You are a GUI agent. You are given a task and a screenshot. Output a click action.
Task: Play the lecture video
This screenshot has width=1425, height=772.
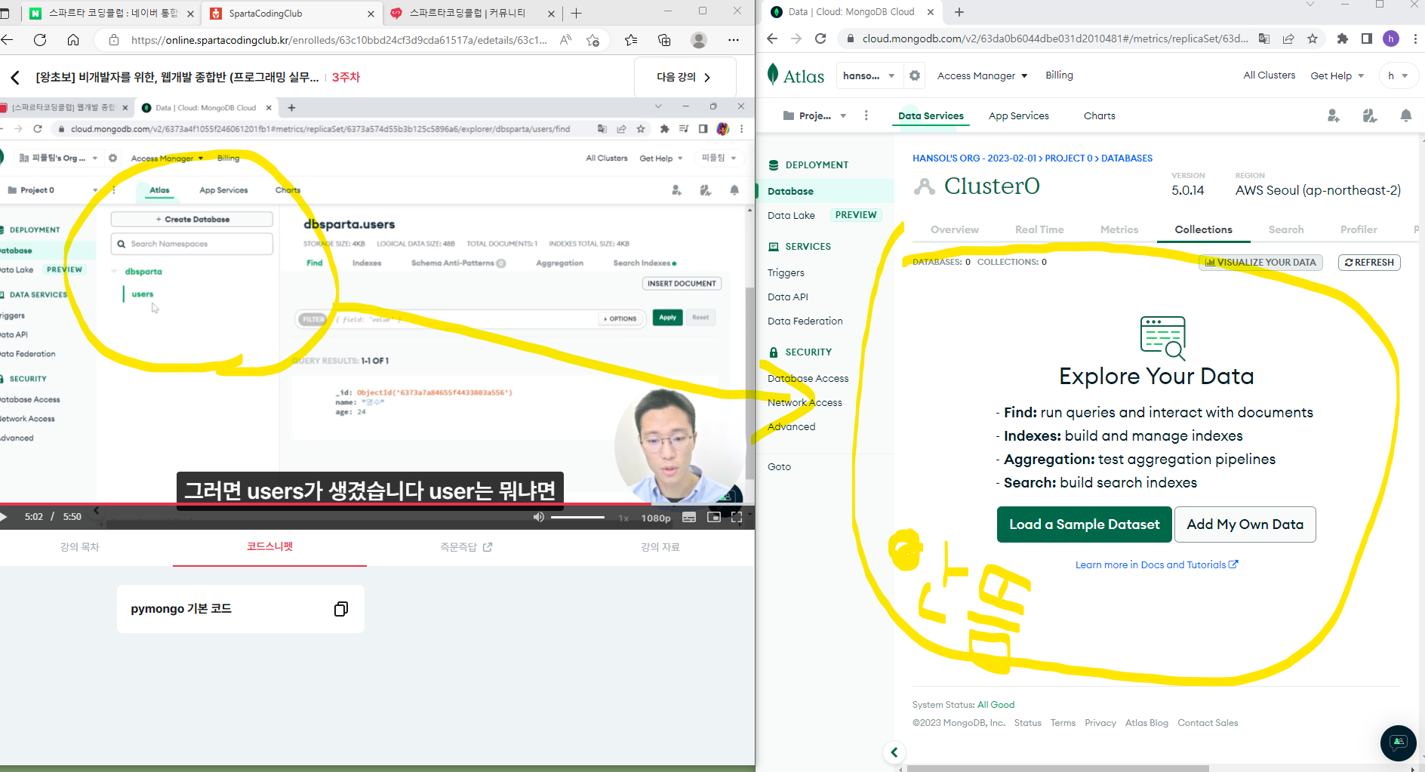[4, 517]
